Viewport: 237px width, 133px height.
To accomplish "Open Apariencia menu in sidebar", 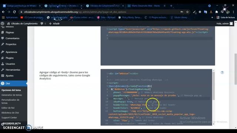I will (11, 52).
